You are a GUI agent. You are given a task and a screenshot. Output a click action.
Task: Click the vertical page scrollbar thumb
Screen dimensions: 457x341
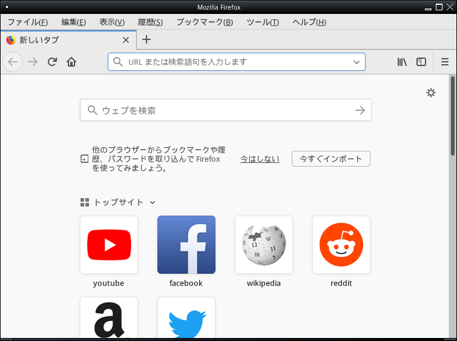[x=453, y=116]
